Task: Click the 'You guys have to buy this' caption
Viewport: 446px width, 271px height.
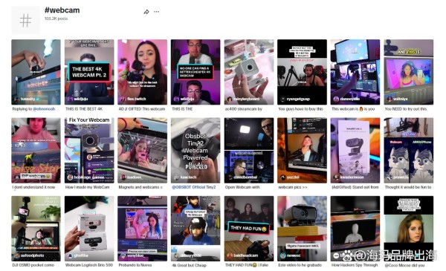Action: point(301,109)
